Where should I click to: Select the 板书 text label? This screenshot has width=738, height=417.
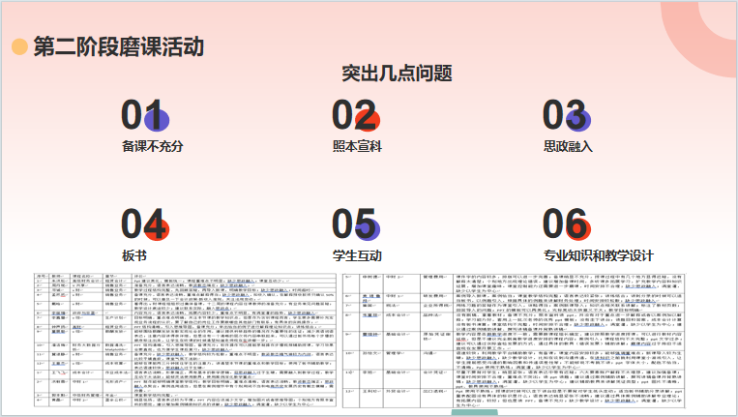click(136, 256)
